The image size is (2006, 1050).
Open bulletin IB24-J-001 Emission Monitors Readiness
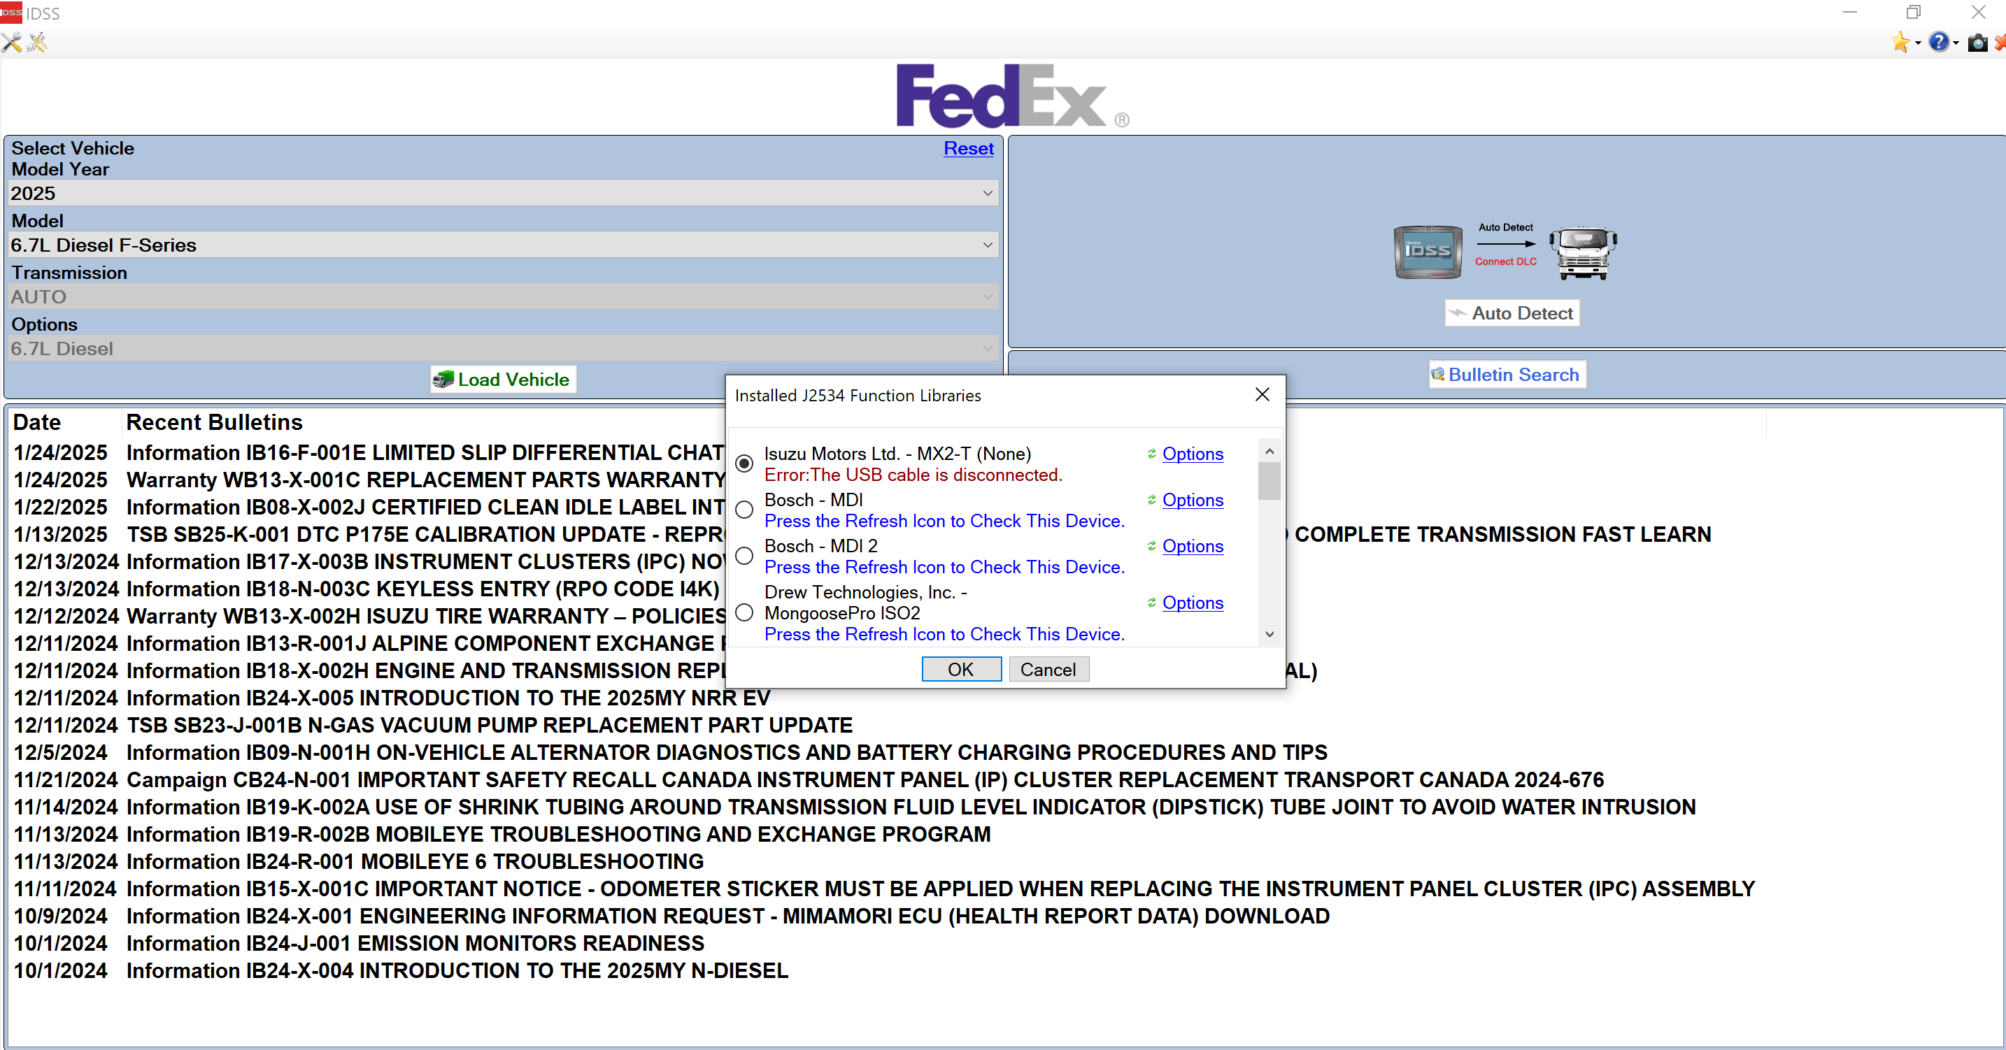415,943
